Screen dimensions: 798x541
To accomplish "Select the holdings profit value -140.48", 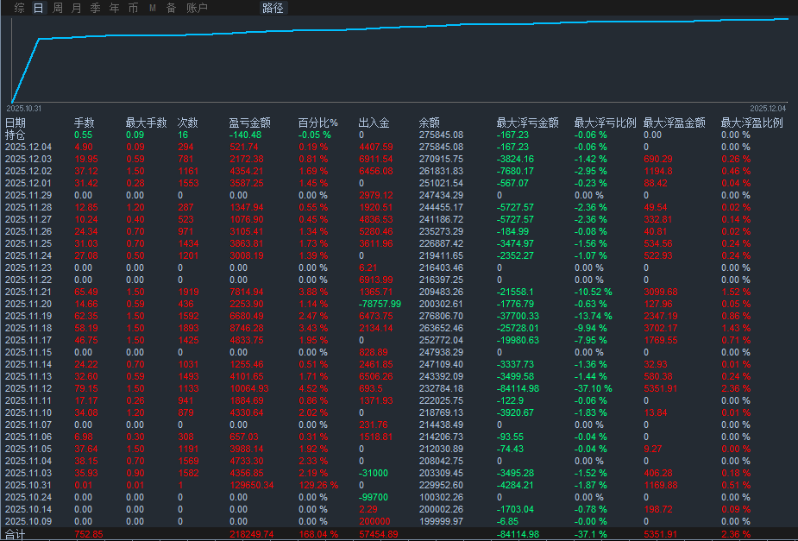I will 245,135.
